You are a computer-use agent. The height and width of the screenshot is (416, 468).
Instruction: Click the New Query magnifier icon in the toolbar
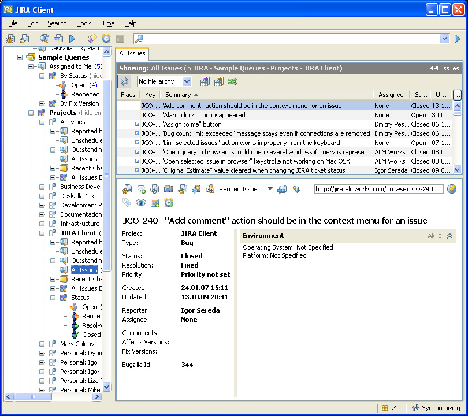click(44, 39)
